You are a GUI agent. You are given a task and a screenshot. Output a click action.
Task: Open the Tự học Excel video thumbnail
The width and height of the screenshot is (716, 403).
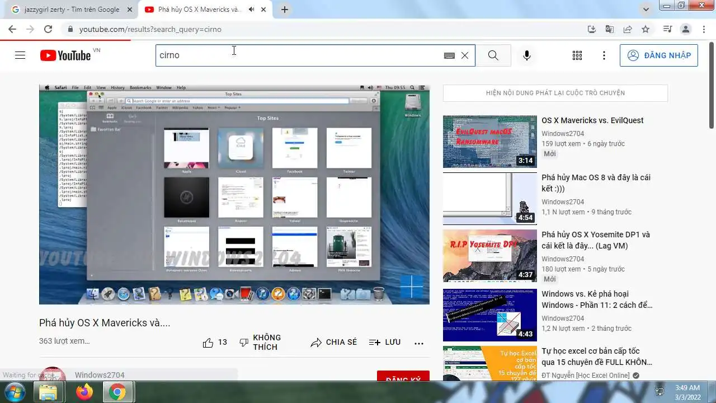[x=490, y=363]
